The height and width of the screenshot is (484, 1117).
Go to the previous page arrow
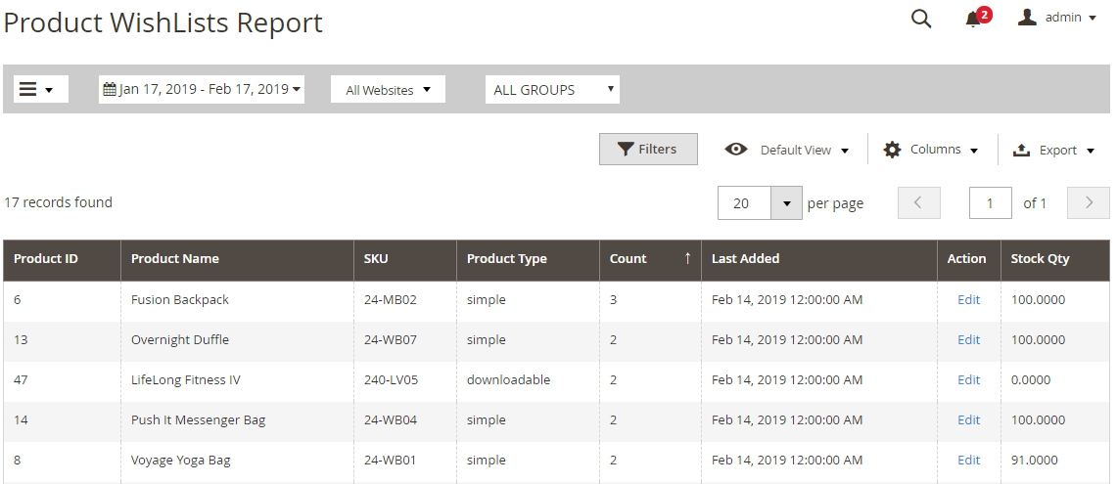(x=918, y=203)
